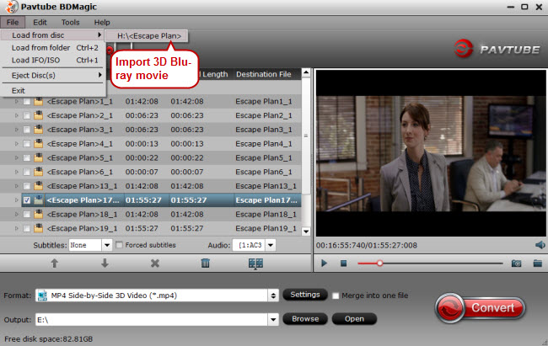This screenshot has height=346, width=548.
Task: Click the film icon of Escape Plan>6_1
Action: pos(39,172)
